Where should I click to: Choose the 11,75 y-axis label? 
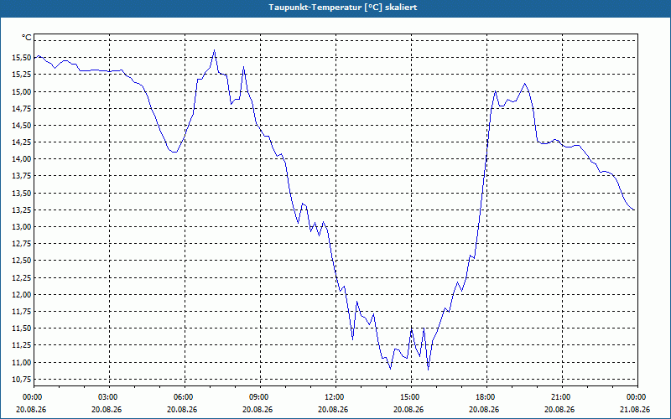(x=22, y=311)
